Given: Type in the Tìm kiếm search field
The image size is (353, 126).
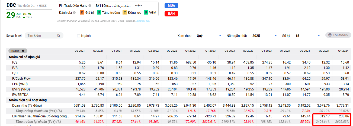Looking at the screenshot, I should (x=41, y=36).
